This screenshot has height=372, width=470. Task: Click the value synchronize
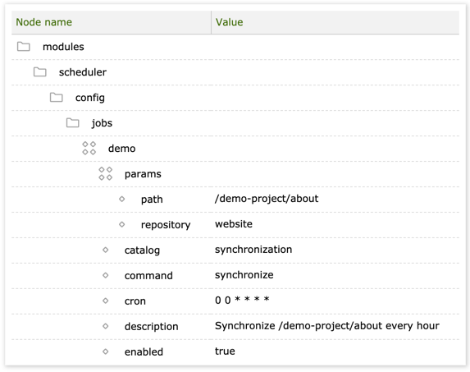(244, 275)
